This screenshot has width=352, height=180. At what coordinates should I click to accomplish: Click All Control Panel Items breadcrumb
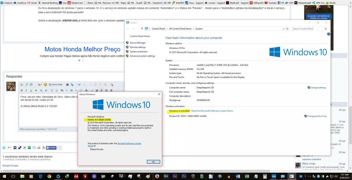tap(180, 29)
